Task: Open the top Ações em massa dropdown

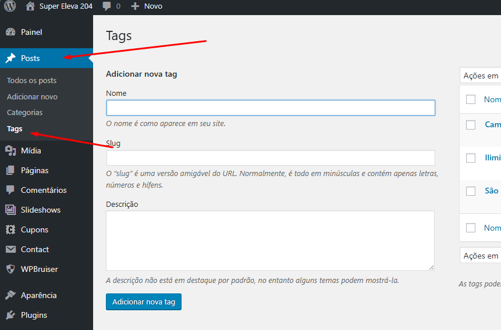Action: [480, 76]
